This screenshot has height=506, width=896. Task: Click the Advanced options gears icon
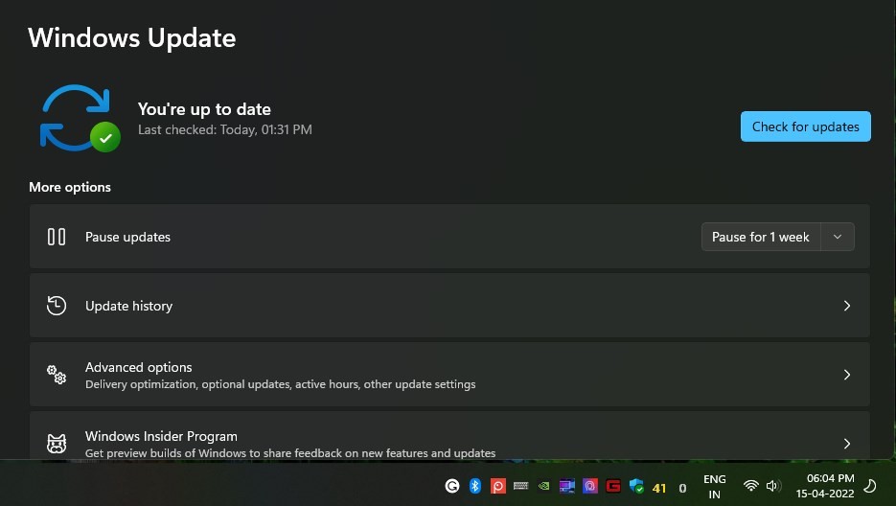(56, 375)
